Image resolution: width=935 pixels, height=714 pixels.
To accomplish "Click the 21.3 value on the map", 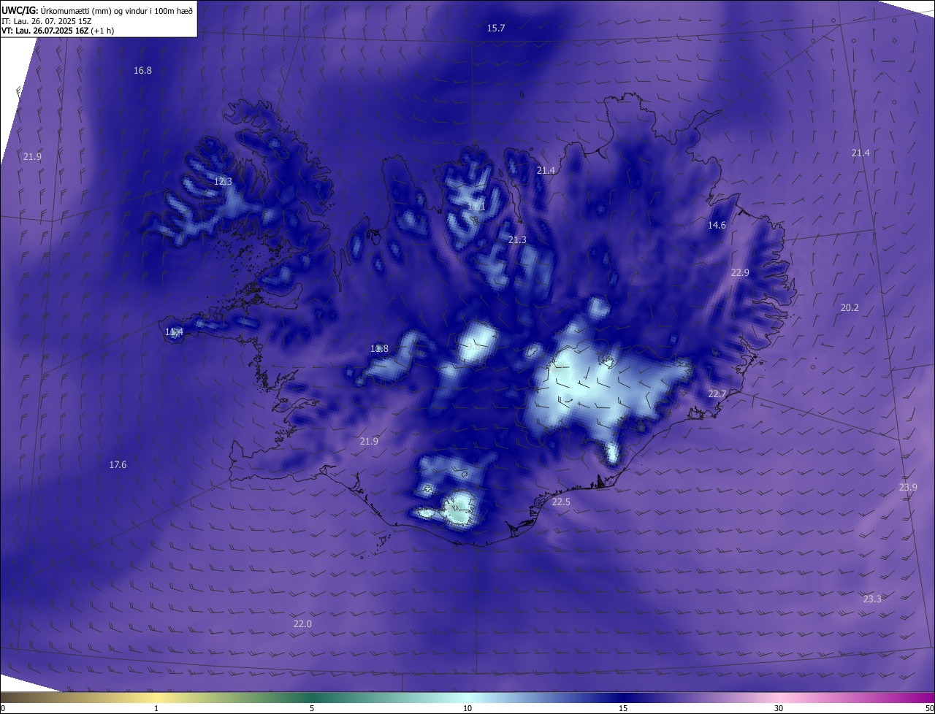I will point(517,239).
